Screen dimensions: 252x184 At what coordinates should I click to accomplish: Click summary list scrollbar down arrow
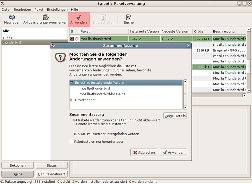[x=185, y=108]
